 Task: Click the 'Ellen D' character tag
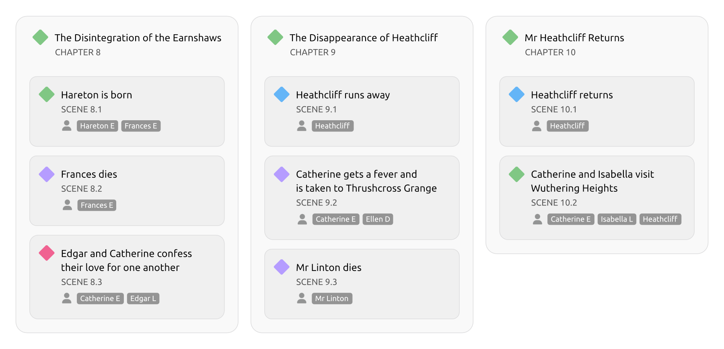click(x=377, y=219)
